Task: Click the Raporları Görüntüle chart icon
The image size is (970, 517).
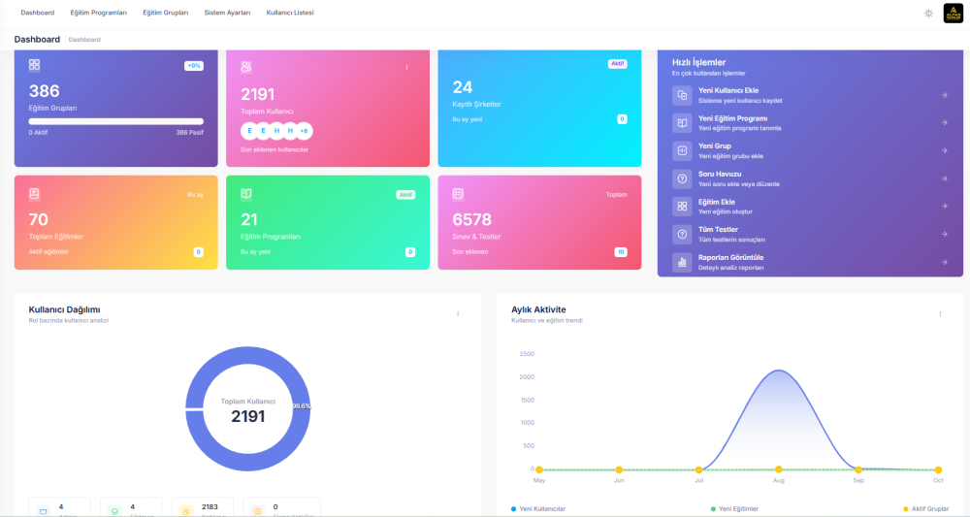Action: [682, 262]
